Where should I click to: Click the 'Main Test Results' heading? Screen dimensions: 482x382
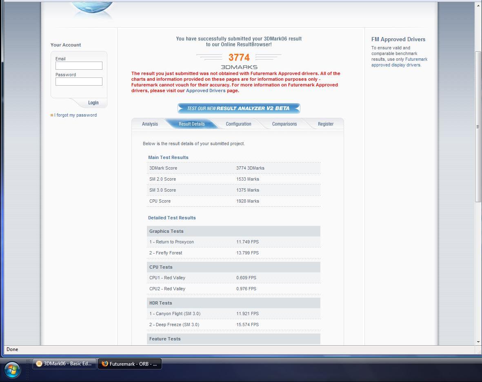coord(168,157)
